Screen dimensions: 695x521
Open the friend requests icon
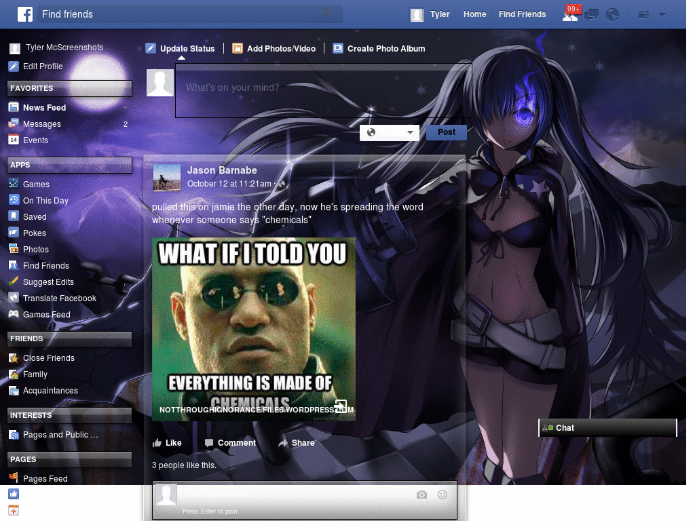(x=571, y=14)
